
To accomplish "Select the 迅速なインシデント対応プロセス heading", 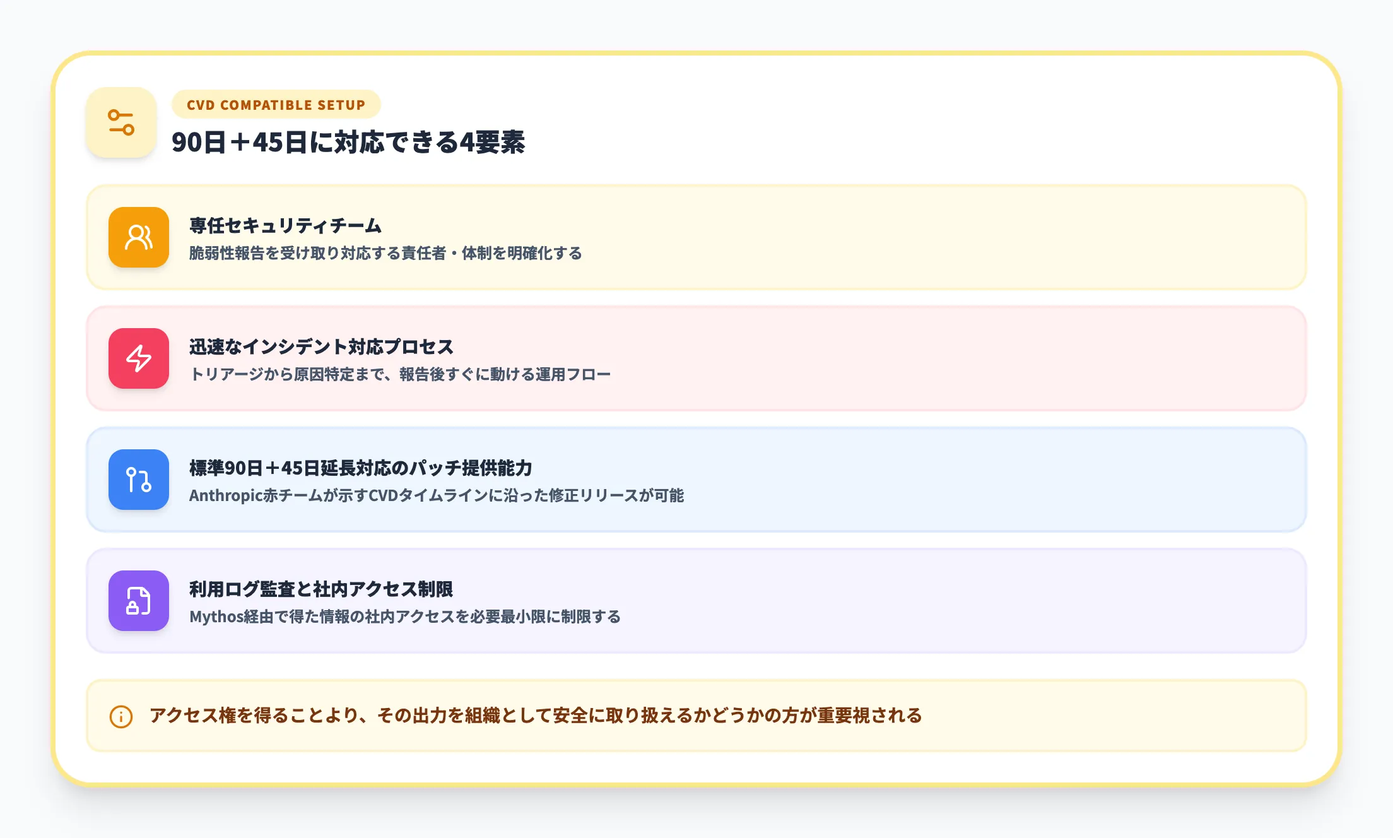I will pos(320,346).
